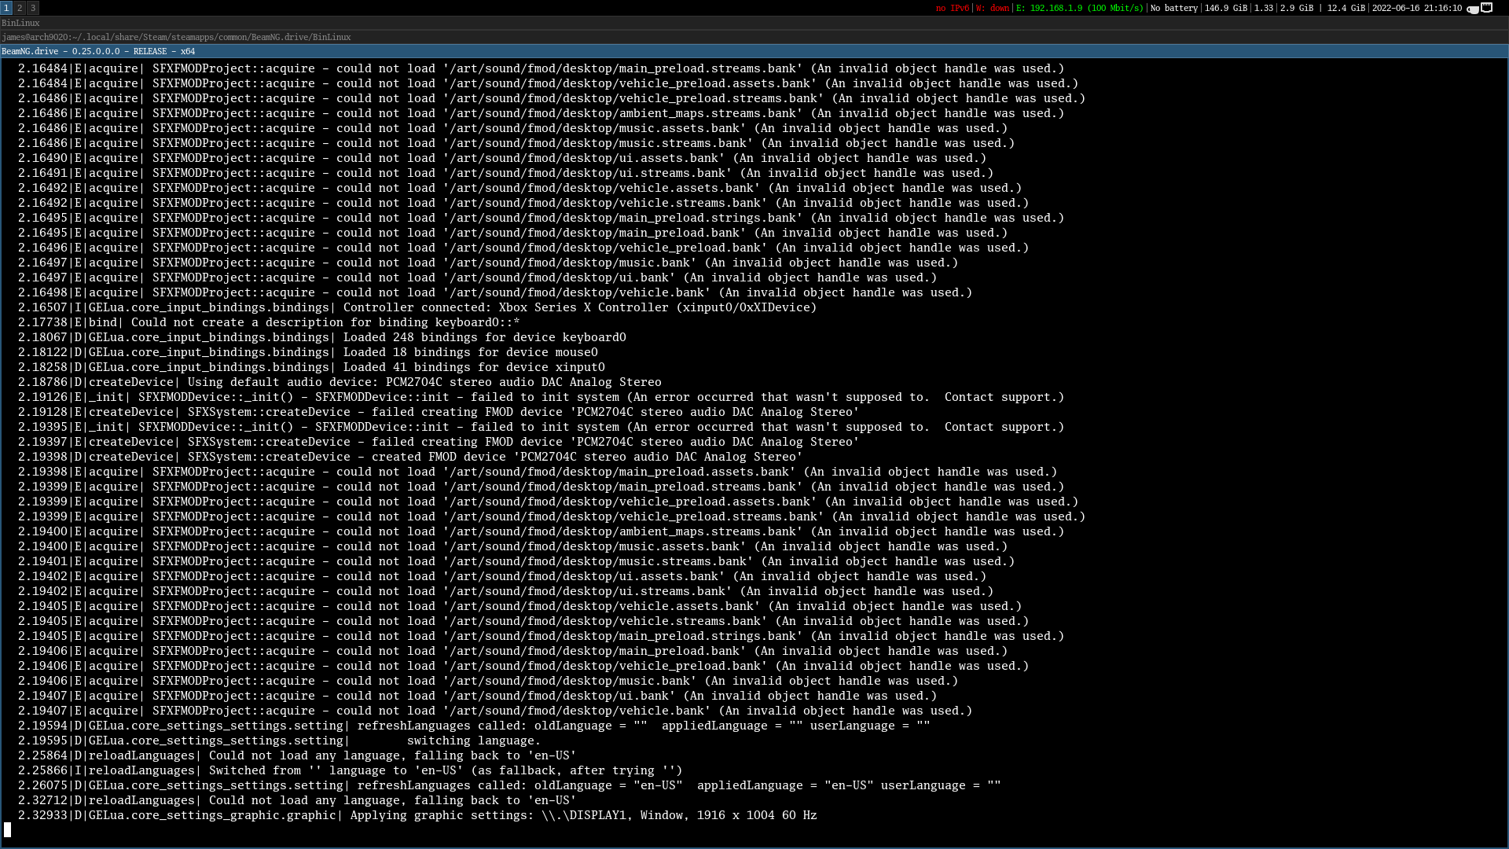Click the coffee cup tray icon
Screen dimensions: 1509x849
click(x=1473, y=9)
